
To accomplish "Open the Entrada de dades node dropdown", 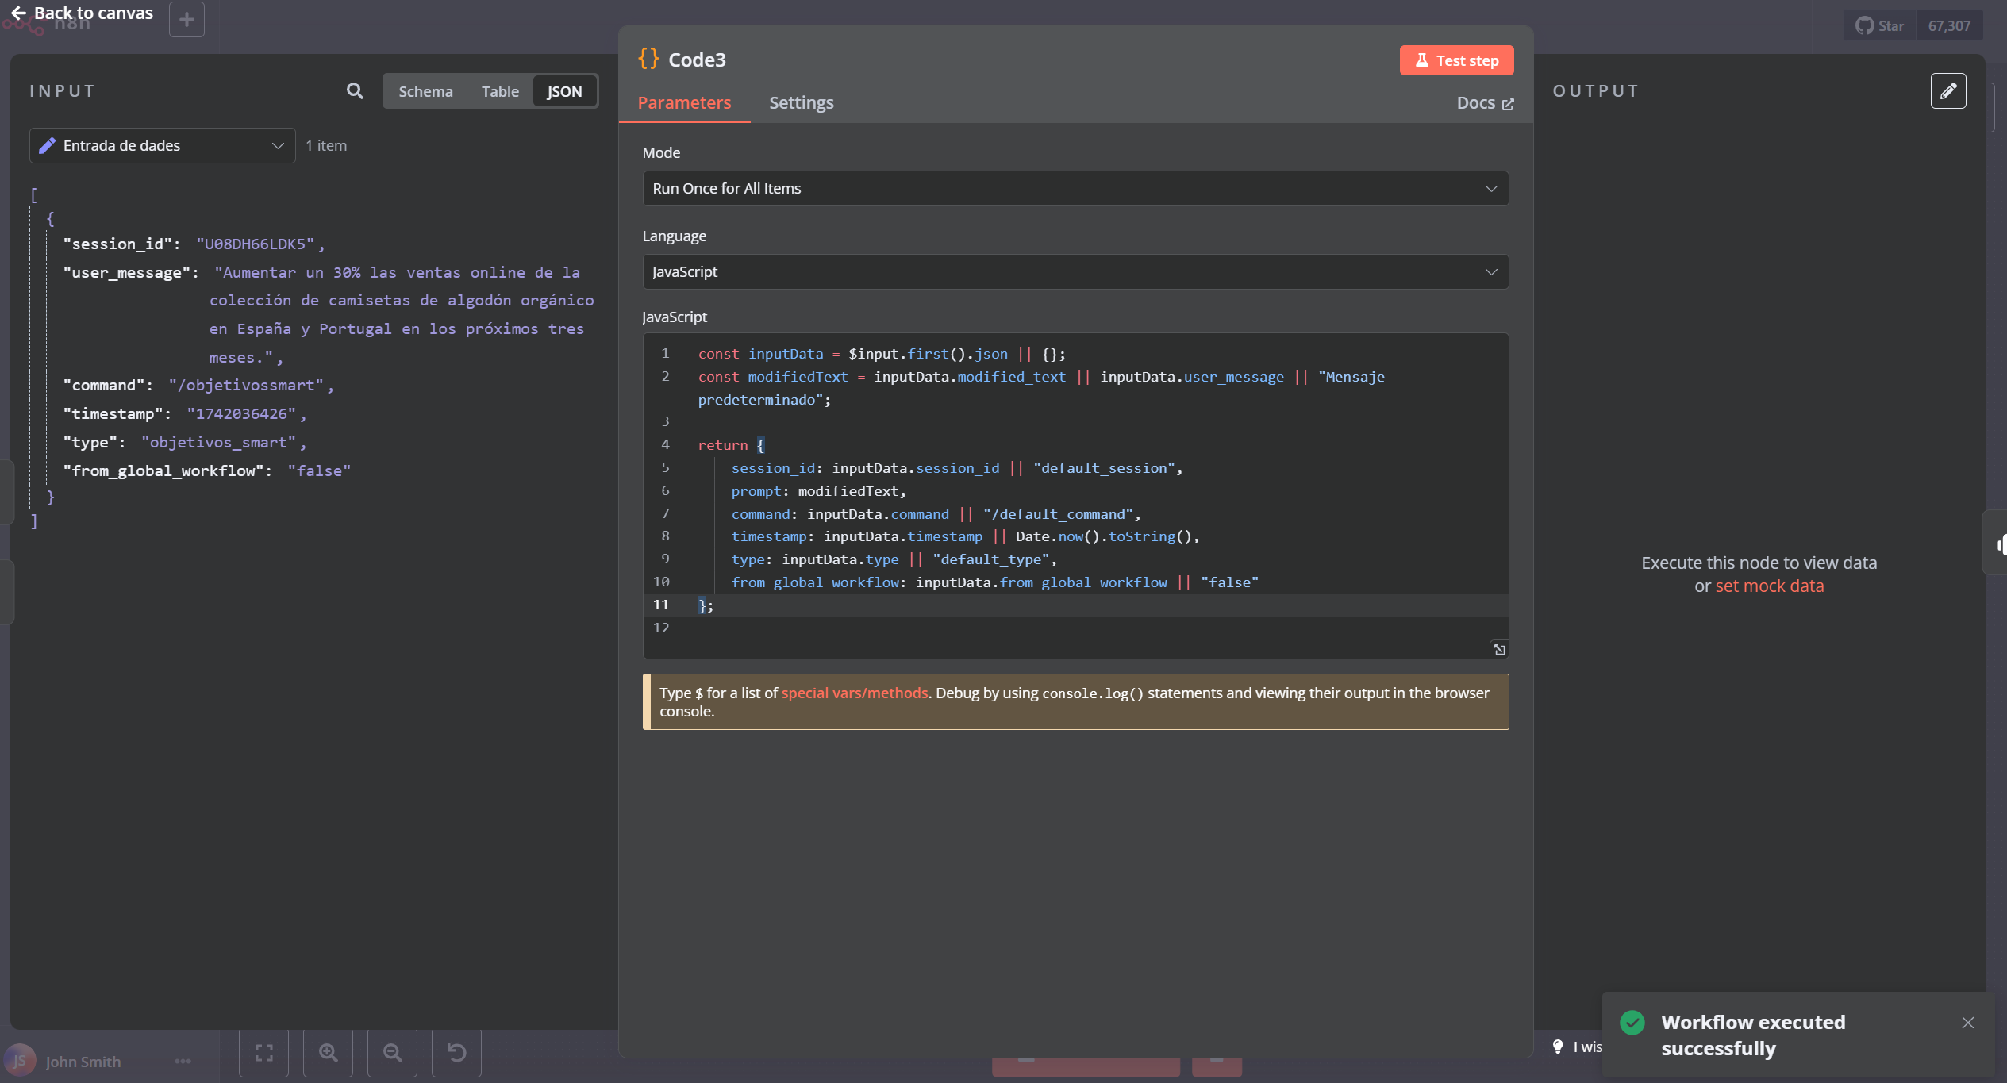I will click(x=163, y=146).
